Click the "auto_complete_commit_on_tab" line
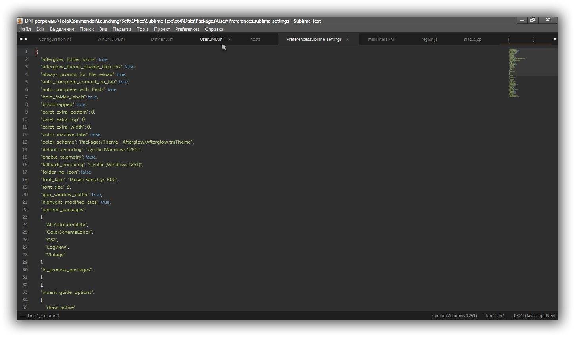 click(85, 82)
